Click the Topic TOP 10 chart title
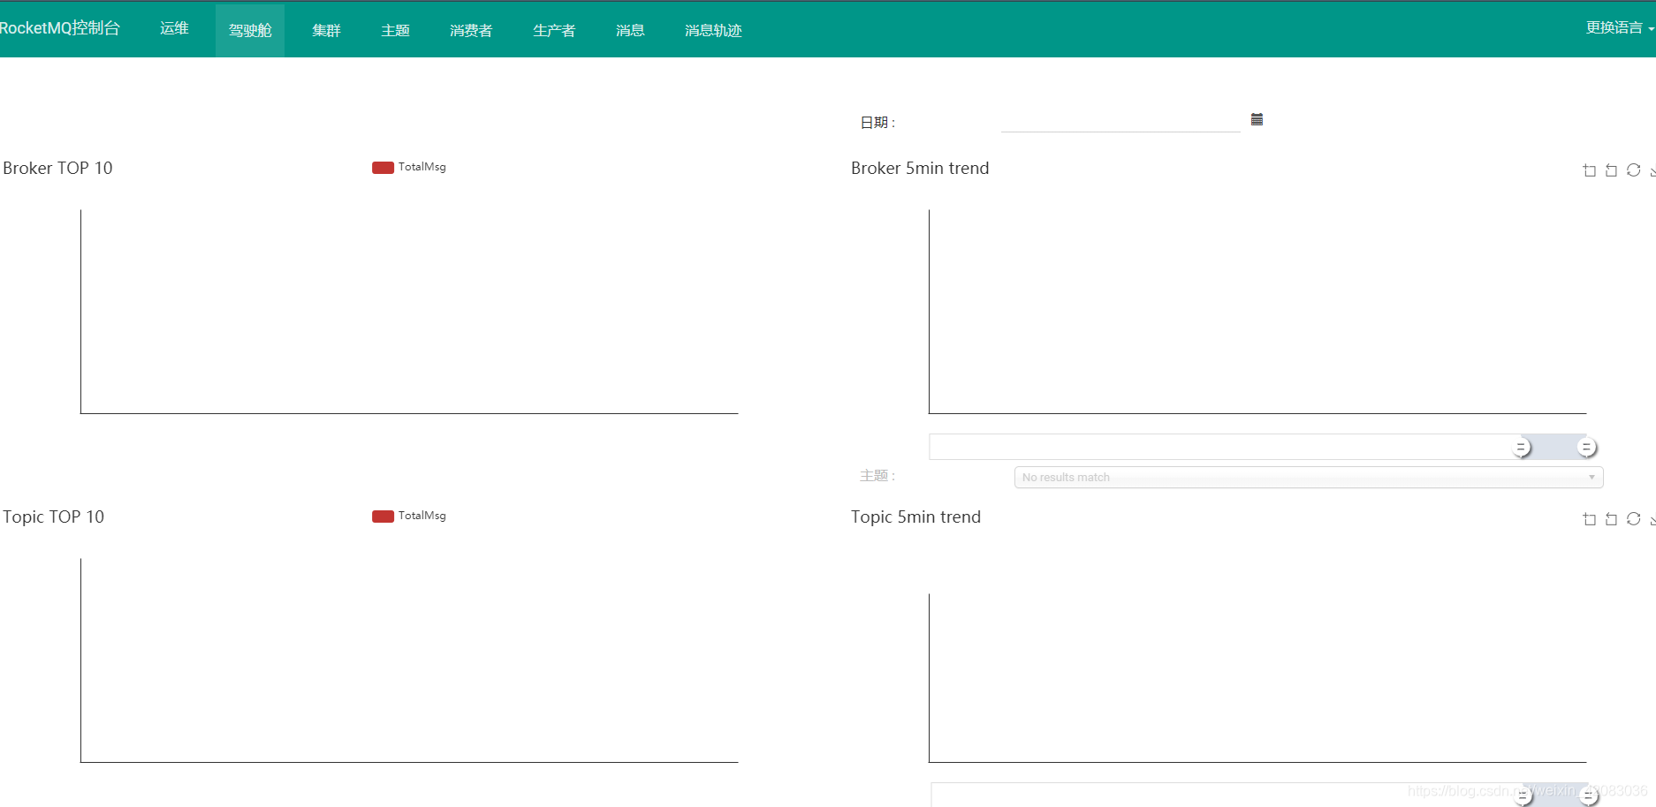Image resolution: width=1656 pixels, height=807 pixels. [x=53, y=517]
